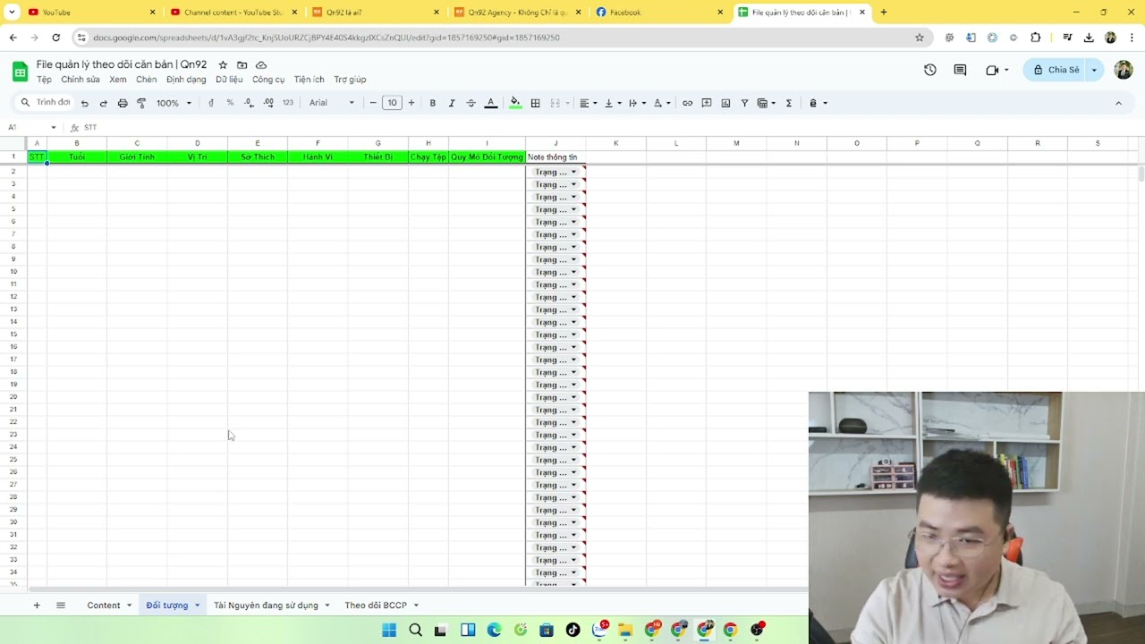The height and width of the screenshot is (644, 1145).
Task: Click the Chia sẻ share button
Action: [x=1056, y=70]
